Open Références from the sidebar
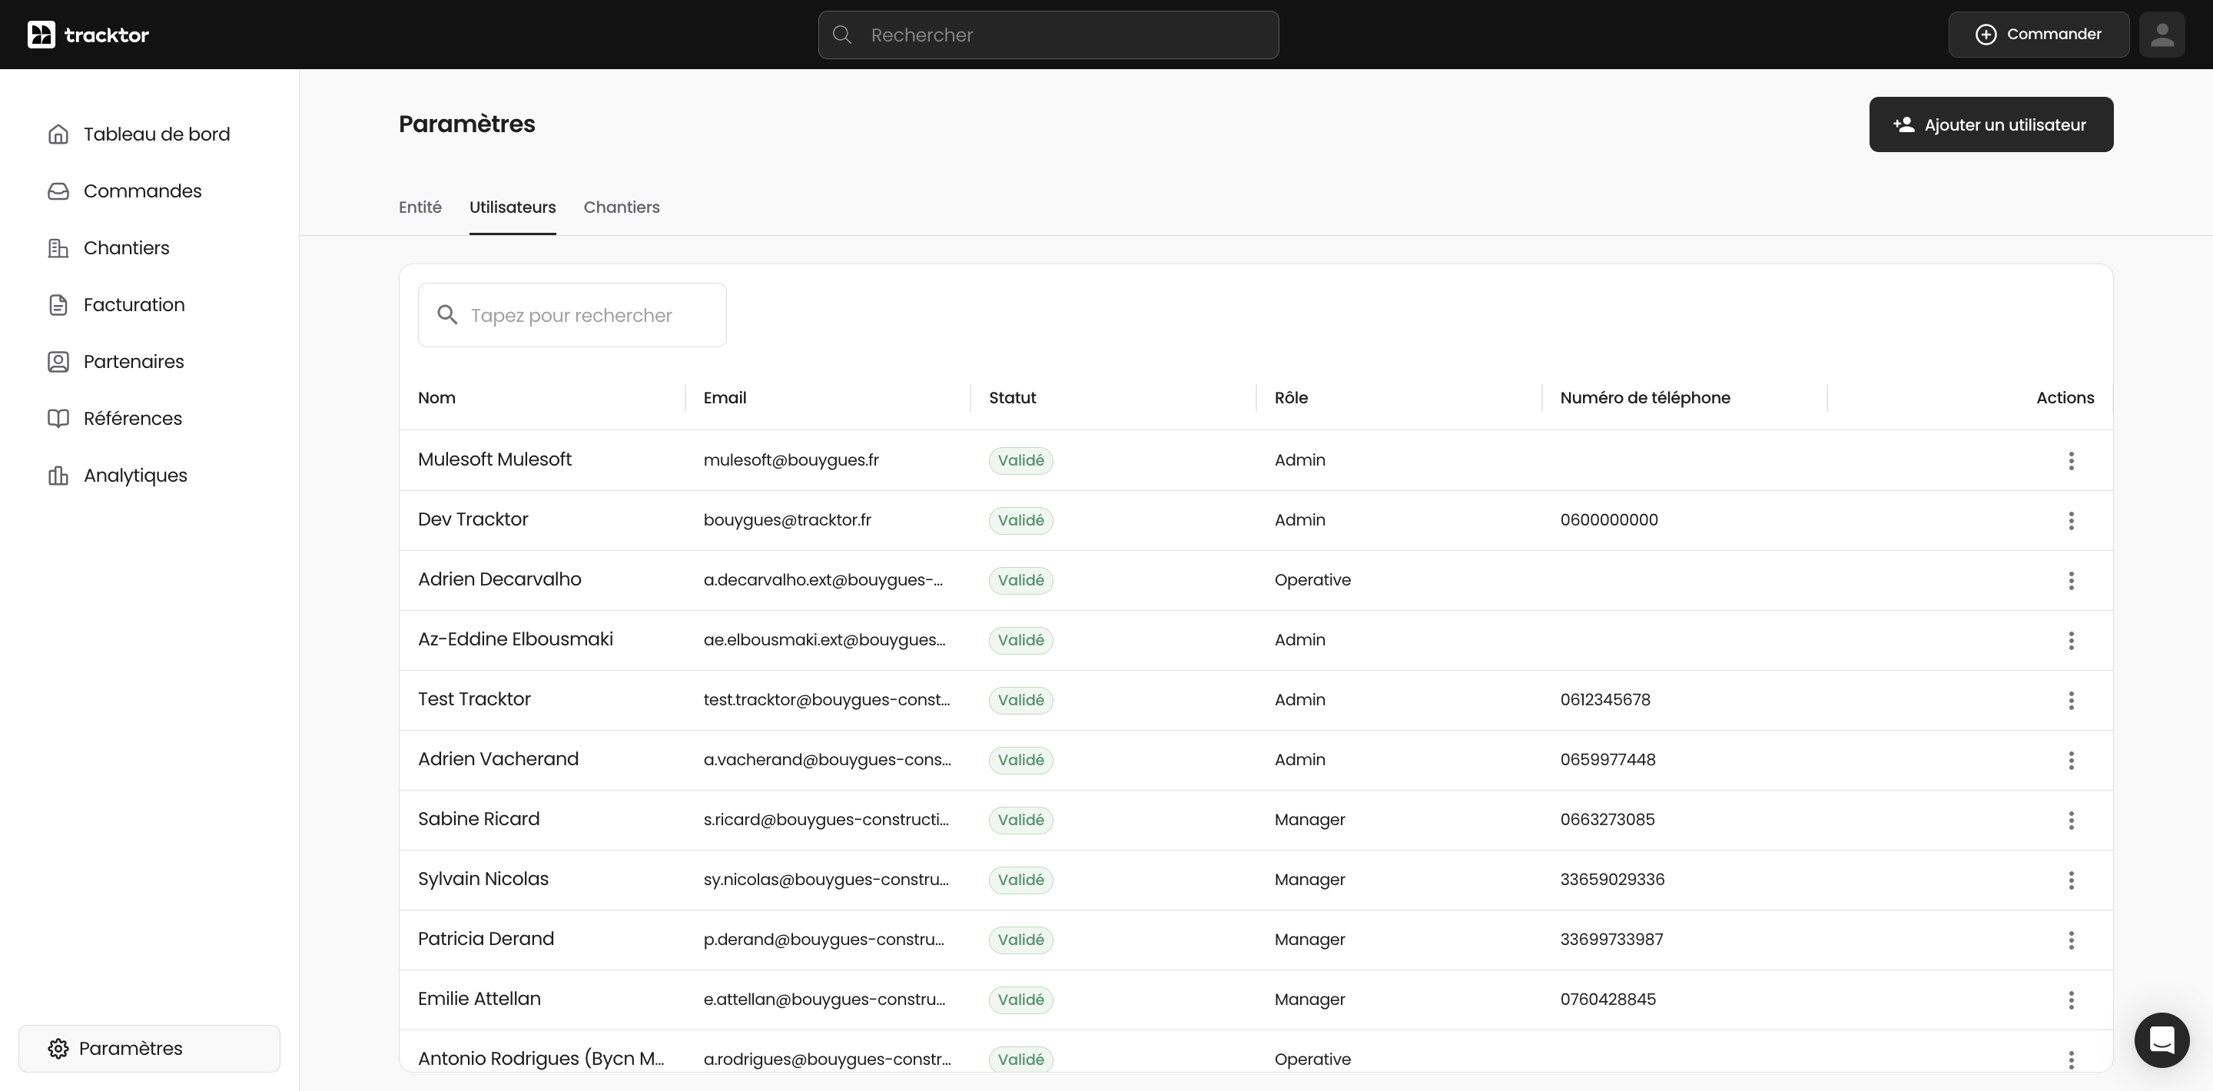The image size is (2213, 1091). (150, 419)
